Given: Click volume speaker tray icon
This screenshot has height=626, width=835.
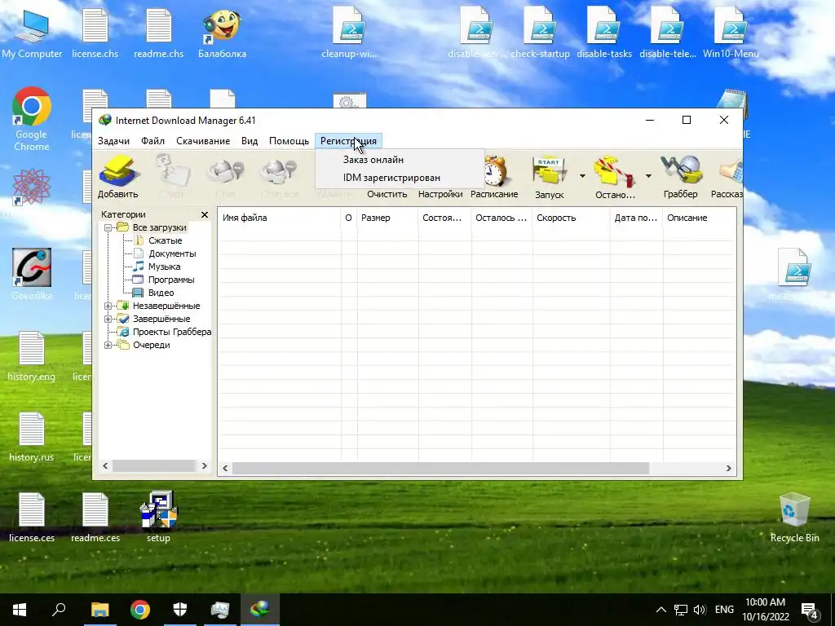Looking at the screenshot, I should pos(700,610).
